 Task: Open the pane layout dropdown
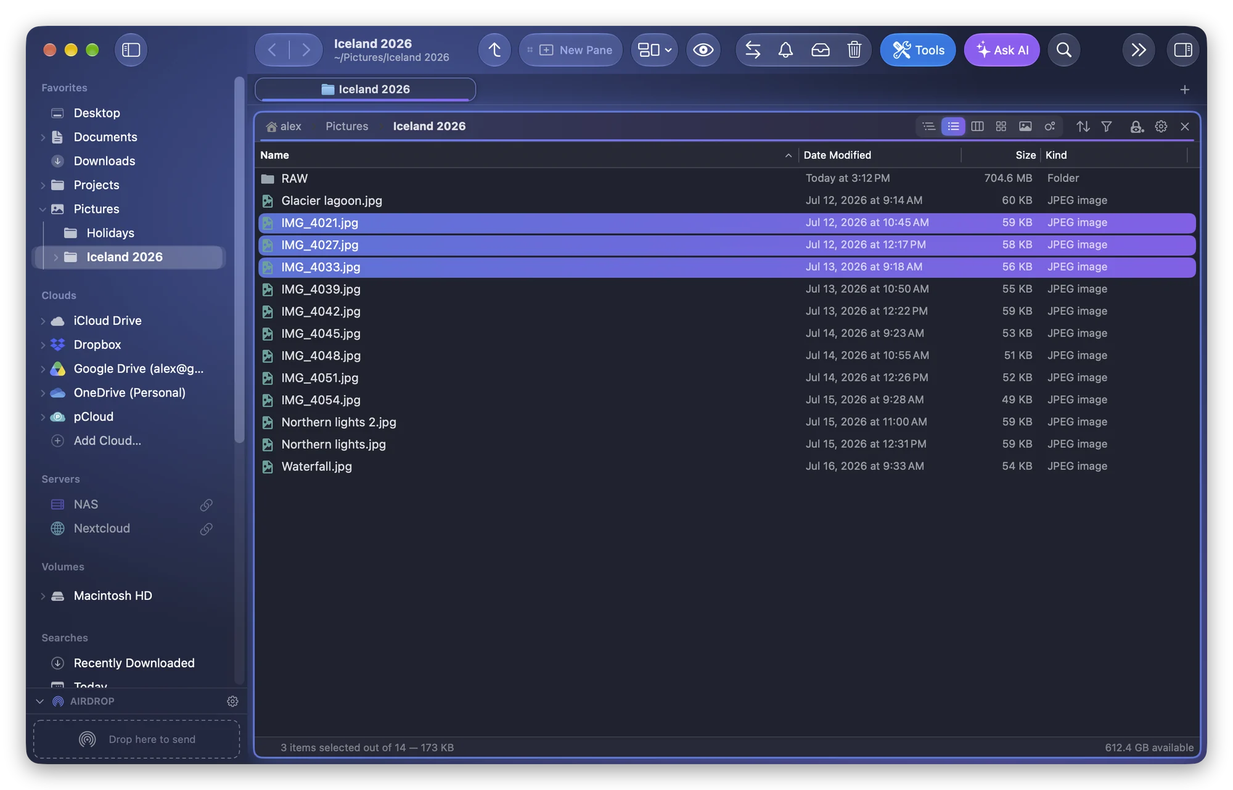tap(654, 50)
